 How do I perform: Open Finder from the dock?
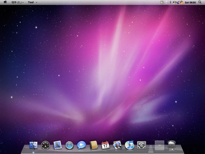click(x=33, y=145)
